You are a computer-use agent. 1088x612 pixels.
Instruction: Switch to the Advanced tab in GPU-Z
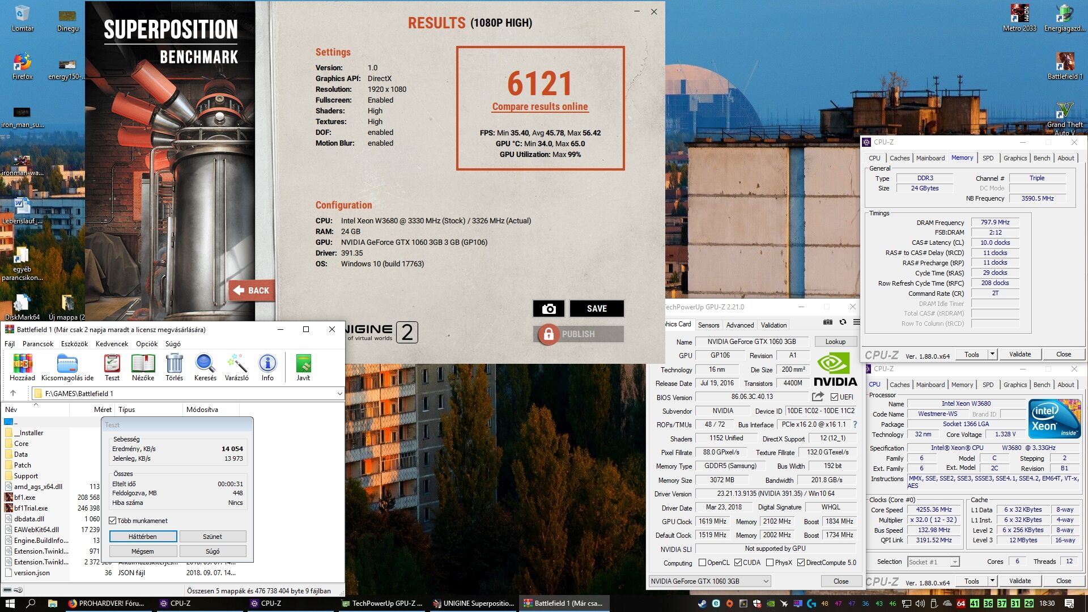click(740, 325)
